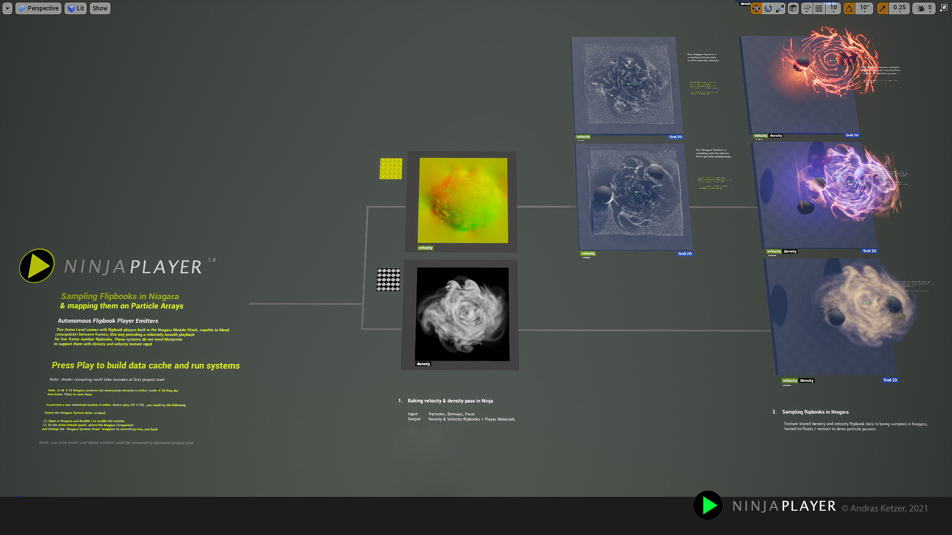Toggle rotation angle snapping

click(849, 8)
